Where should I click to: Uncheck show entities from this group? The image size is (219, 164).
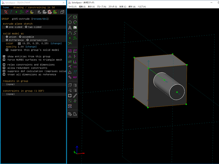[x=4, y=56]
